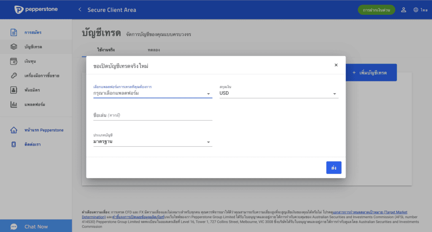Close the new live account dialog
The width and height of the screenshot is (432, 232).
336,65
